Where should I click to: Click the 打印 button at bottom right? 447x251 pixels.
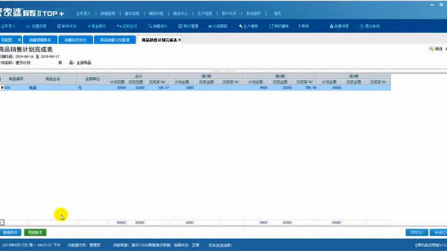(417, 233)
